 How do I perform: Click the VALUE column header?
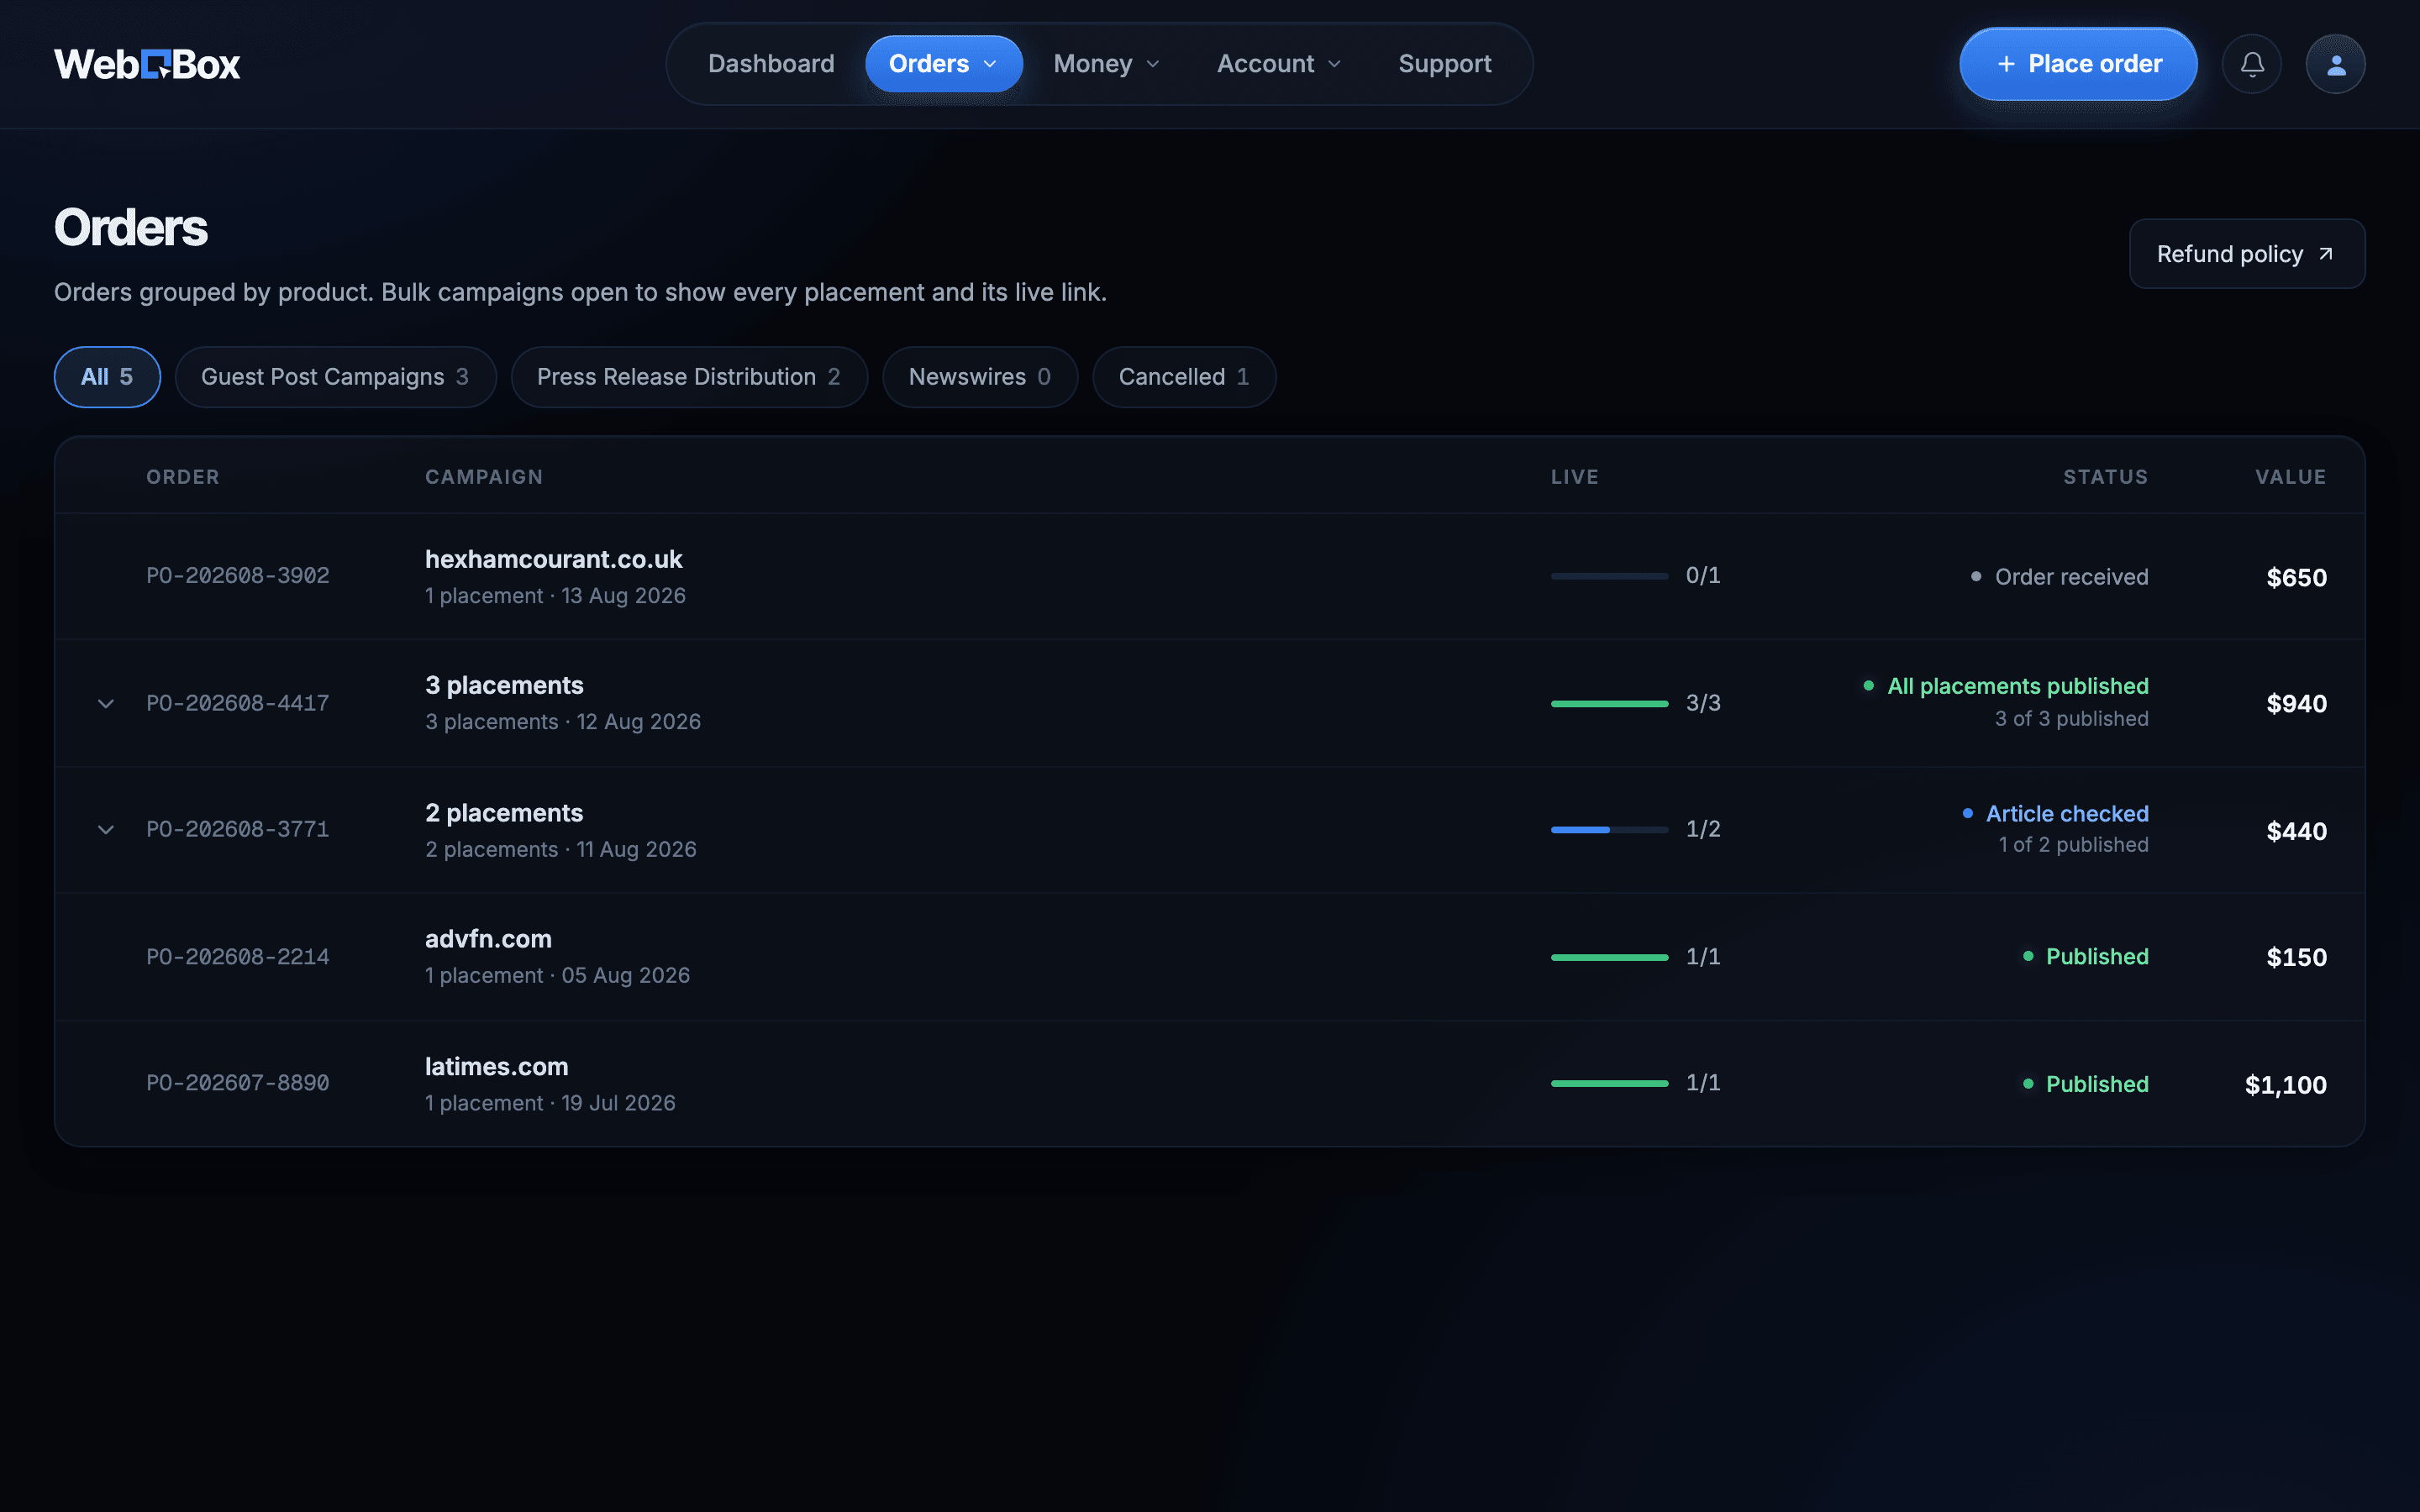pos(2291,477)
